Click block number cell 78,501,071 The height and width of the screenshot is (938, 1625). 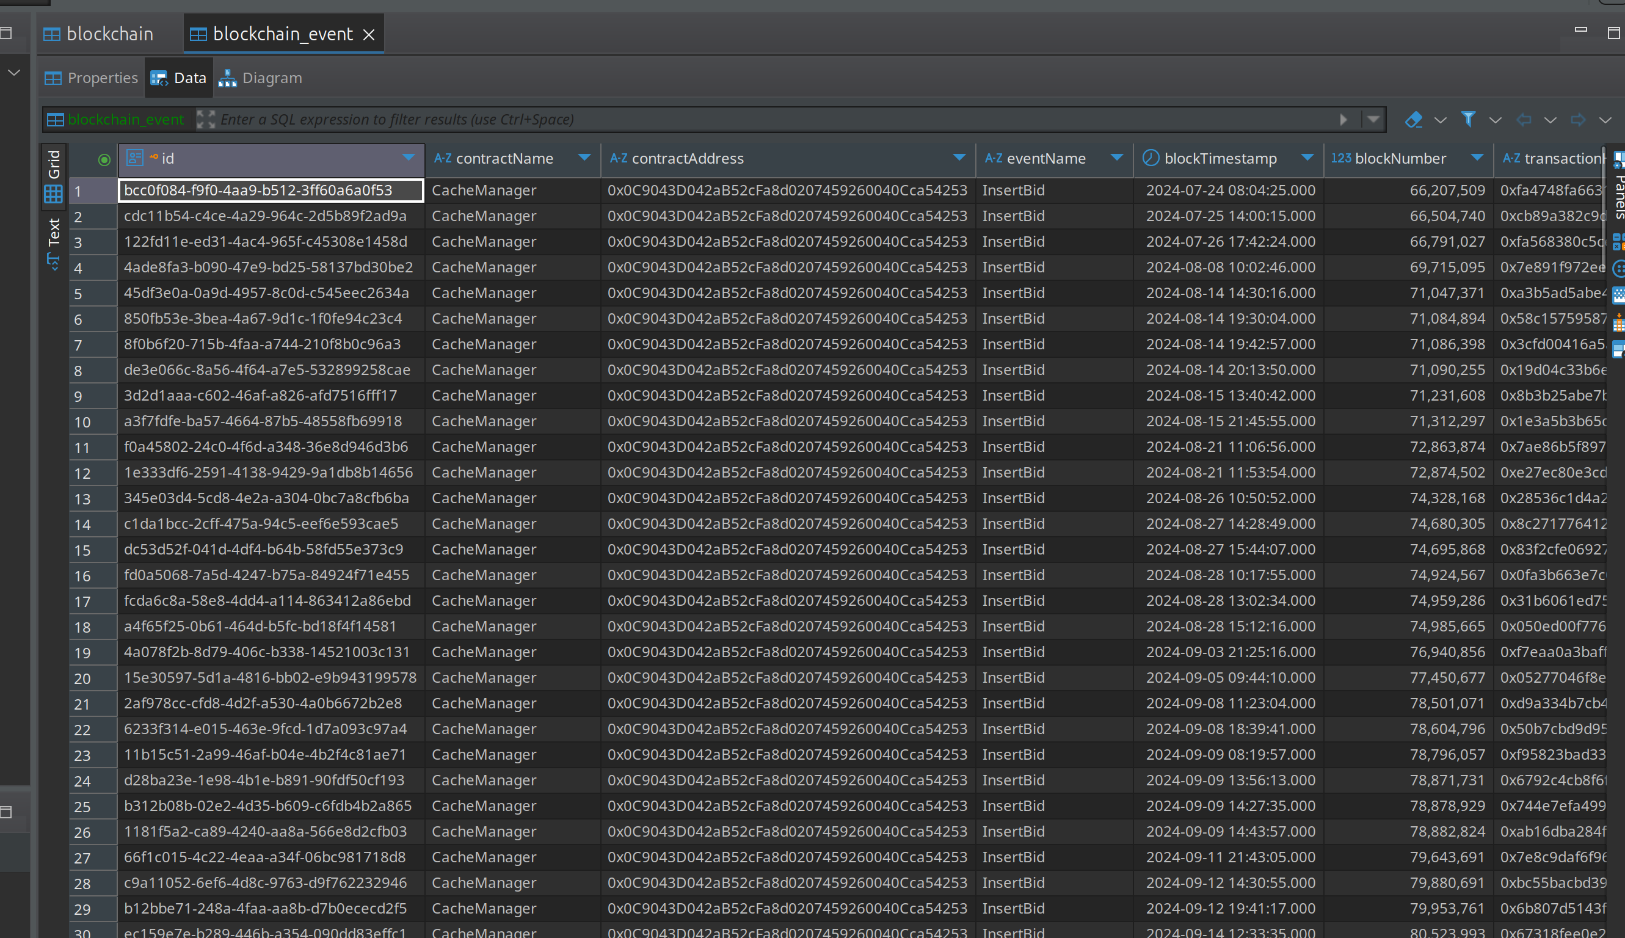click(1409, 703)
